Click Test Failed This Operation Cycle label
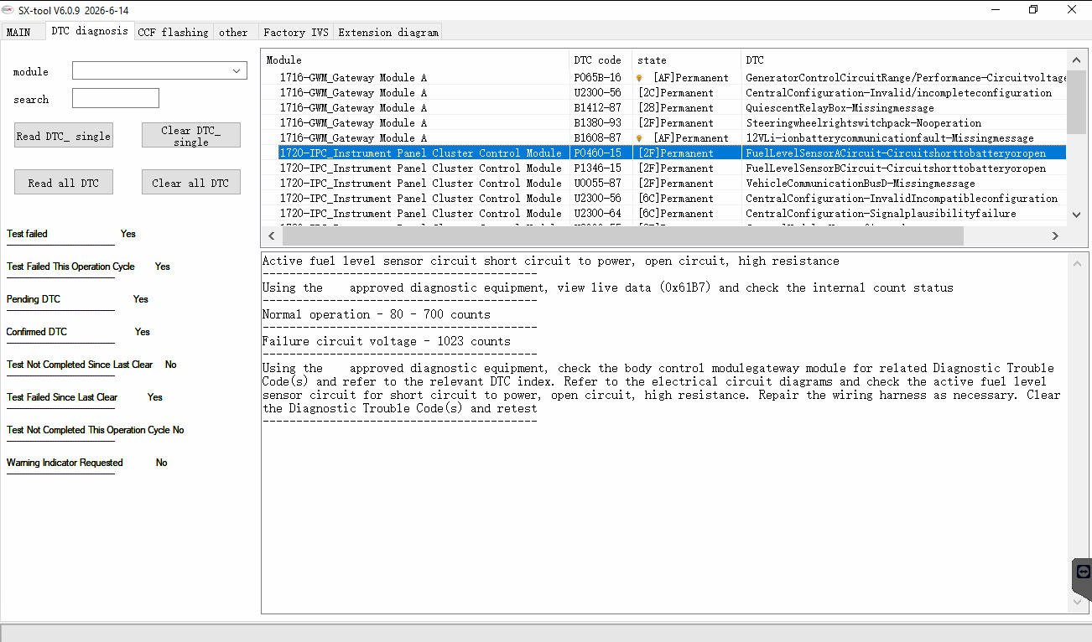 pos(70,267)
